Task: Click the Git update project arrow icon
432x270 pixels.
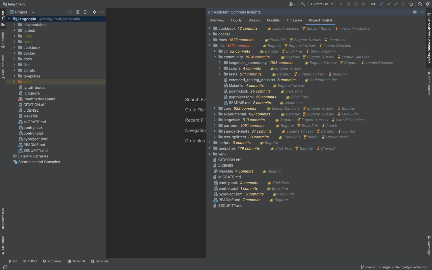Action: tap(381, 4)
